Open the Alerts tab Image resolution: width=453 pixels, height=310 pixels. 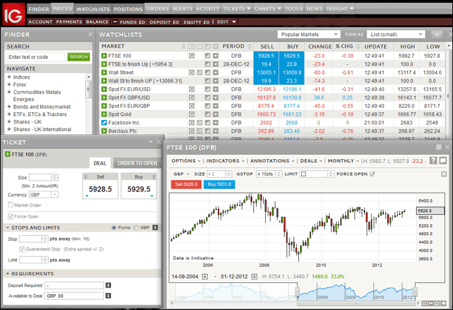pyautogui.click(x=183, y=9)
